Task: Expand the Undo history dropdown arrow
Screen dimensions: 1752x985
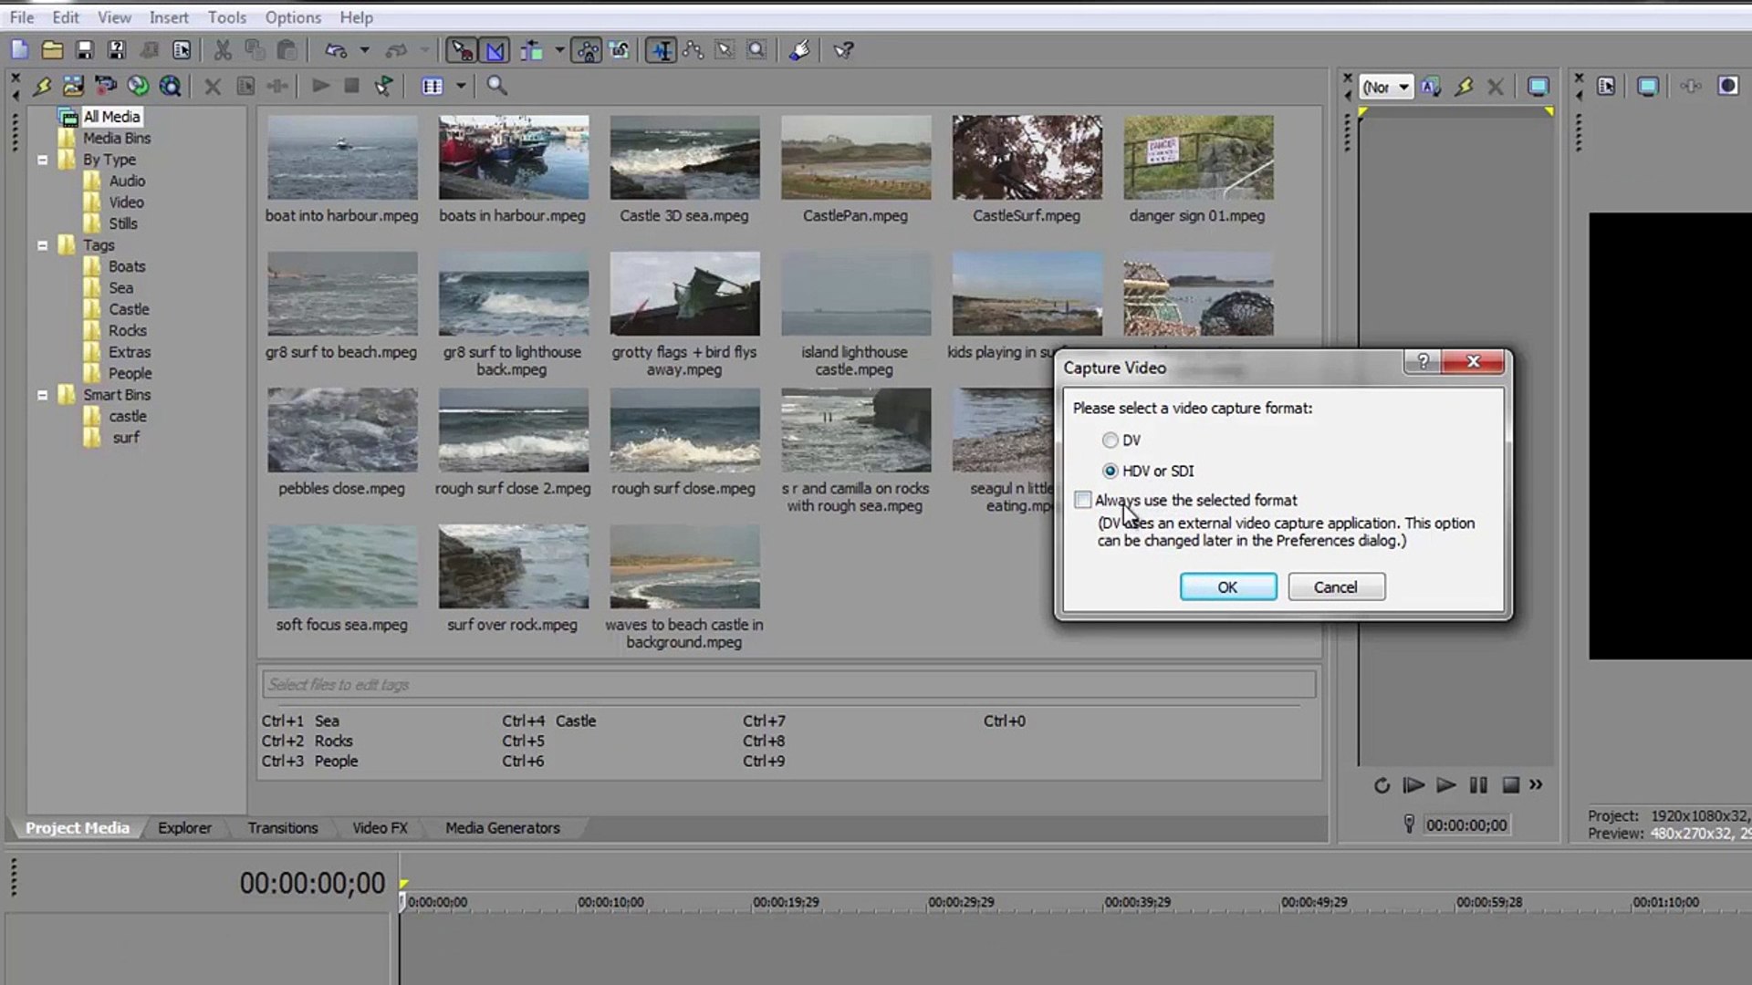Action: point(362,50)
